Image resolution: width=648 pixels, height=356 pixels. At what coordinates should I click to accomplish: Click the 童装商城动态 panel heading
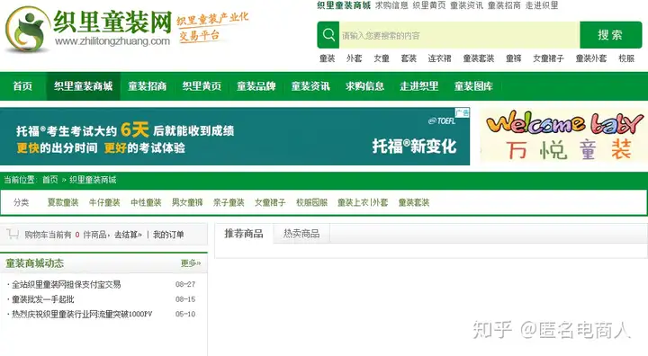click(35, 263)
